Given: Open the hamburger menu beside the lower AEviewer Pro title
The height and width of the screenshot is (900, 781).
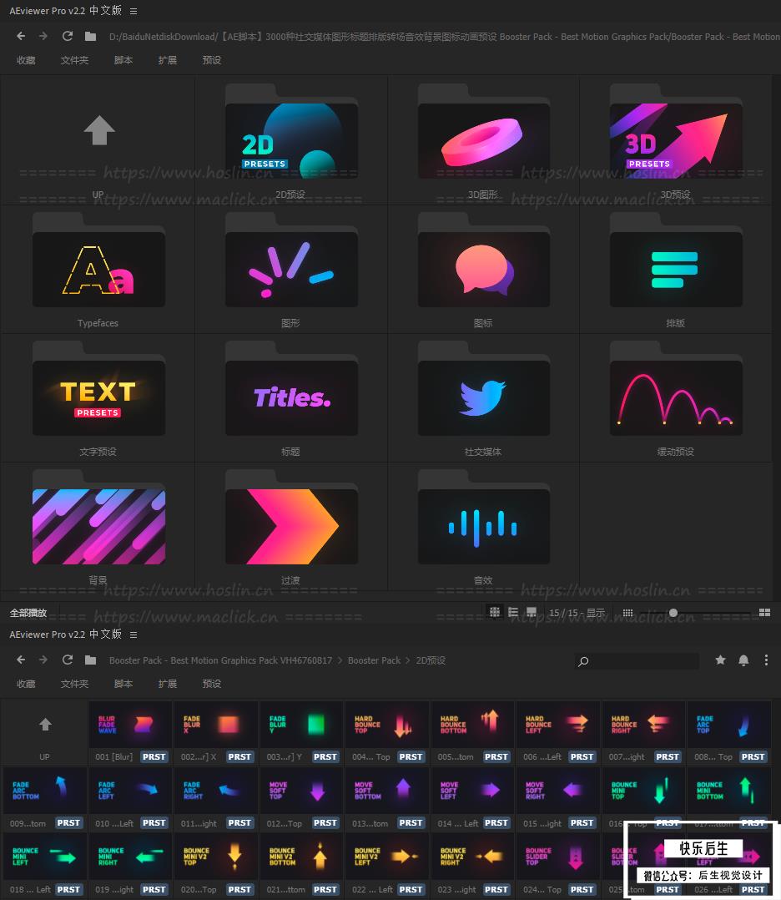Looking at the screenshot, I should point(134,635).
